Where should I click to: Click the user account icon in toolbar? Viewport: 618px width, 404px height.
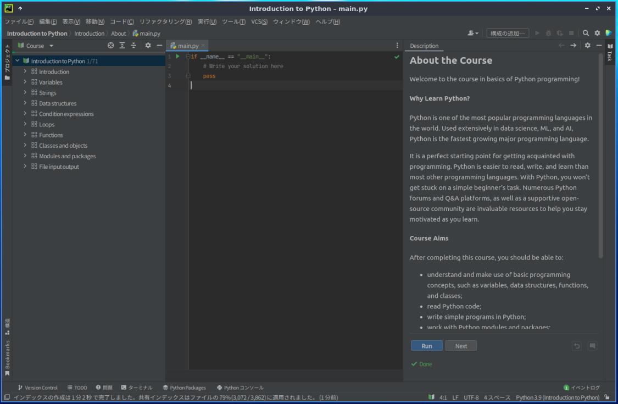click(472, 33)
